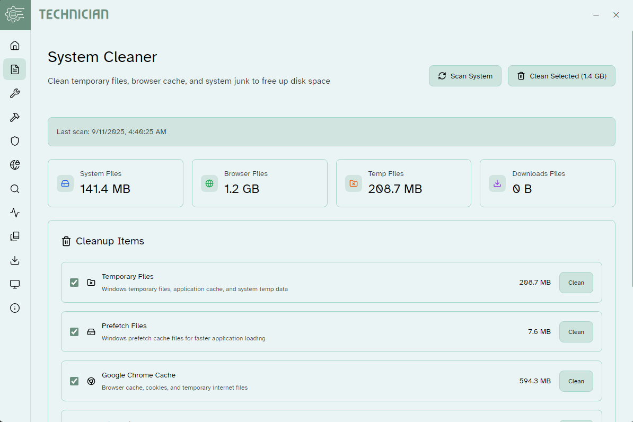Open the stacked library icon in sidebar
This screenshot has width=633, height=422.
(15, 236)
